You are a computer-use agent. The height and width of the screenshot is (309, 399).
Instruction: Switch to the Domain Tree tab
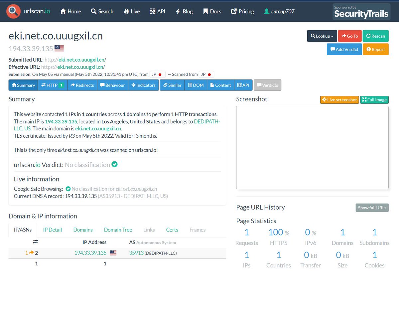(118, 230)
